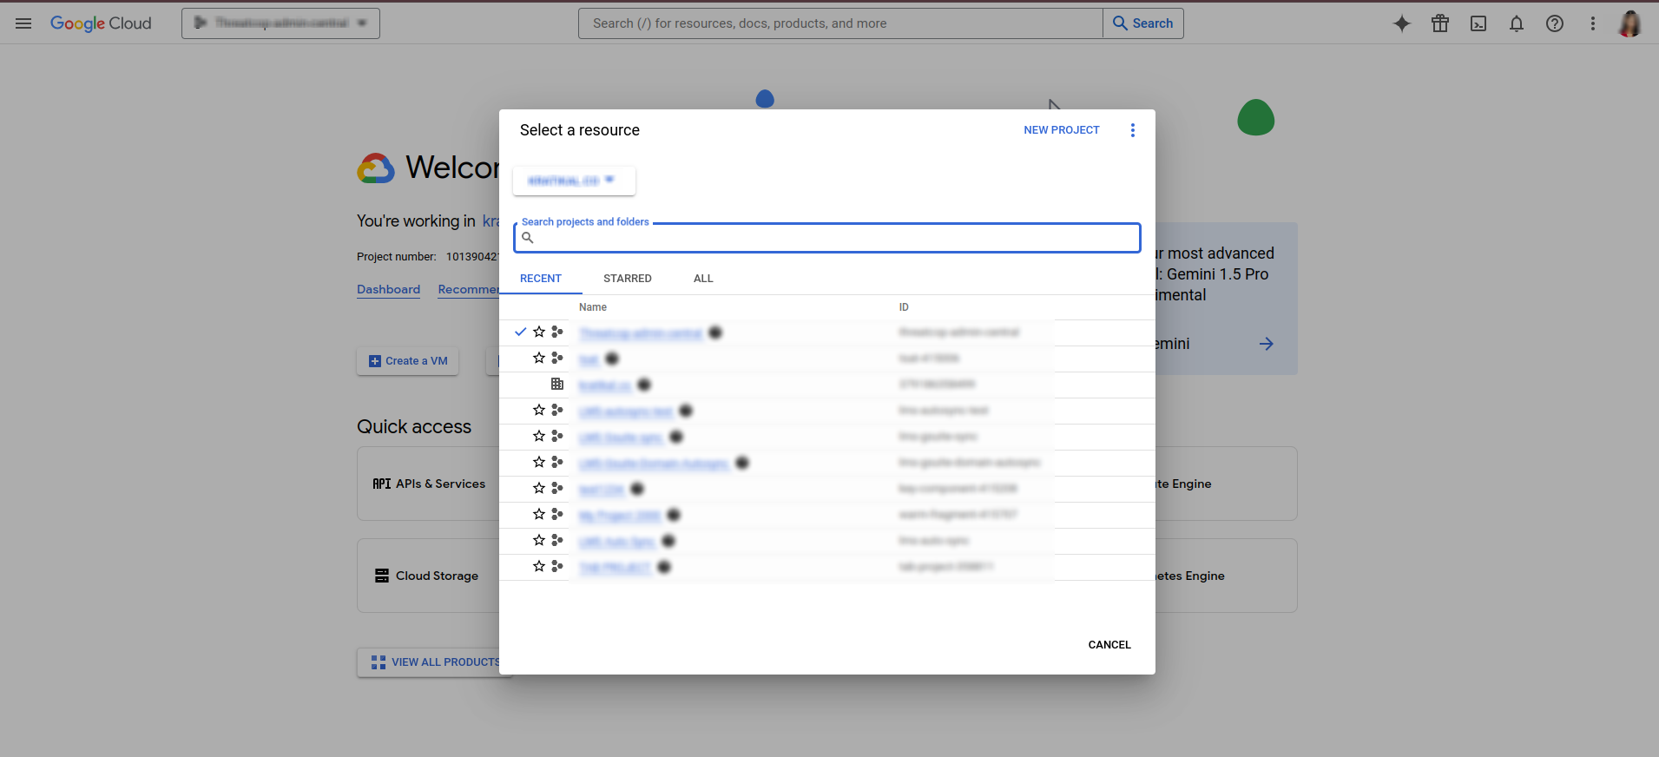This screenshot has width=1659, height=757.
Task: Click the user account avatar
Action: click(1630, 23)
